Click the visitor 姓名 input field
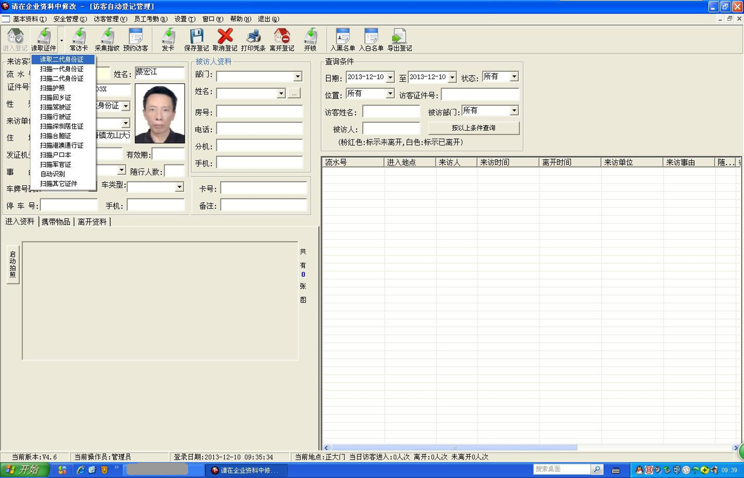Viewport: 744px width, 478px height. (x=159, y=73)
